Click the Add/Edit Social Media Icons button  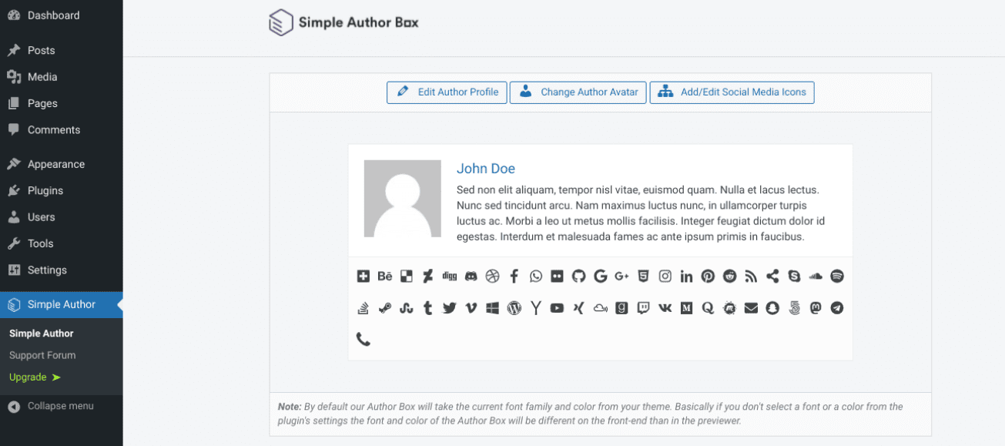point(732,92)
